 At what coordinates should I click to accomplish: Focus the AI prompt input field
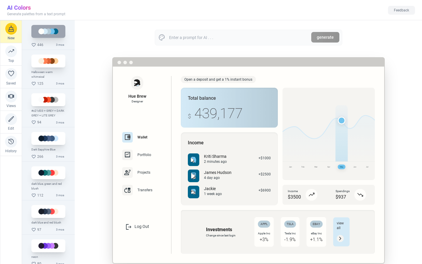[237, 38]
